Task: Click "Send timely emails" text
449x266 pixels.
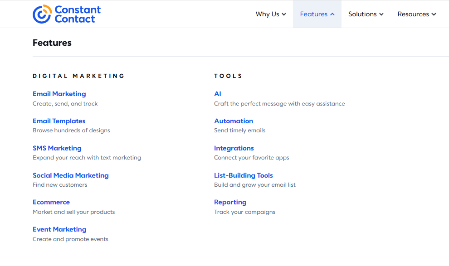Action: [239, 131]
